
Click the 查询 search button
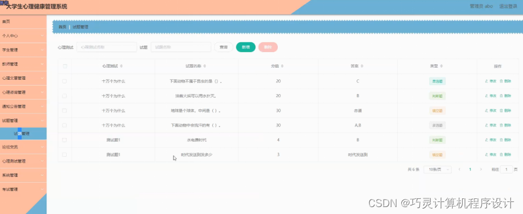click(223, 47)
